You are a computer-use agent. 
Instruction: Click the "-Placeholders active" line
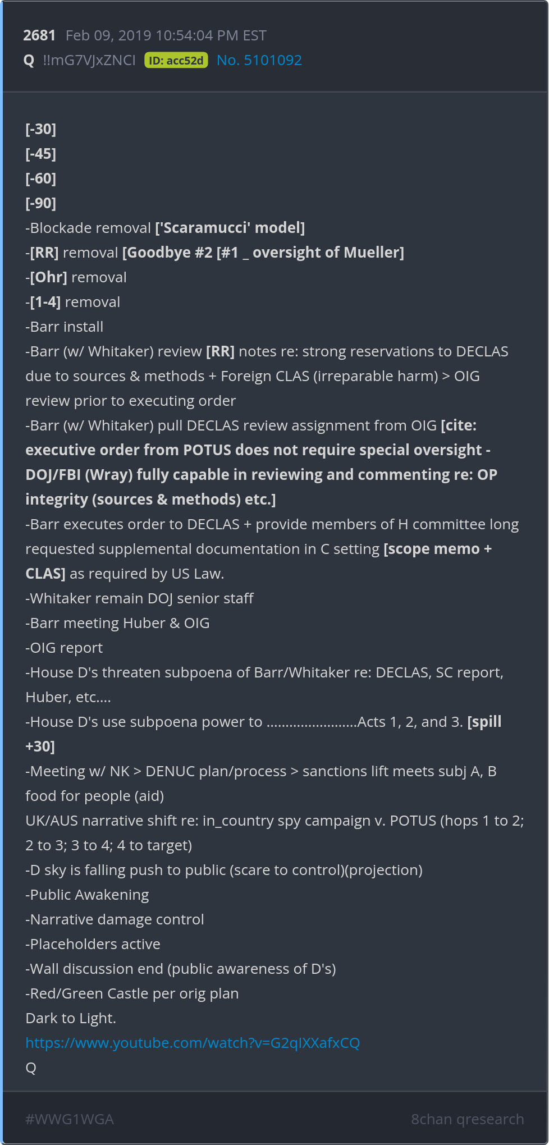tap(93, 944)
